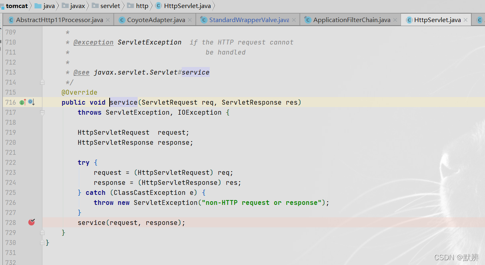Collapse the Javadoc fold marker at line 714
This screenshot has width=485, height=265.
[42, 82]
